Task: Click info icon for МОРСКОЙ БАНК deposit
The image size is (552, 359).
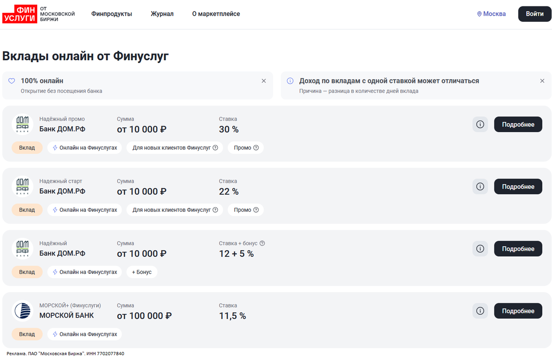Action: click(480, 311)
